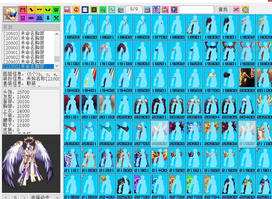
Task: Click into the search text field
Action: click(x=196, y=10)
